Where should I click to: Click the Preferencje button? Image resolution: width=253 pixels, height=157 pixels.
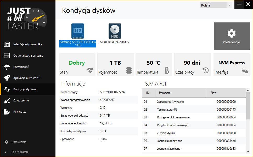click(x=232, y=36)
